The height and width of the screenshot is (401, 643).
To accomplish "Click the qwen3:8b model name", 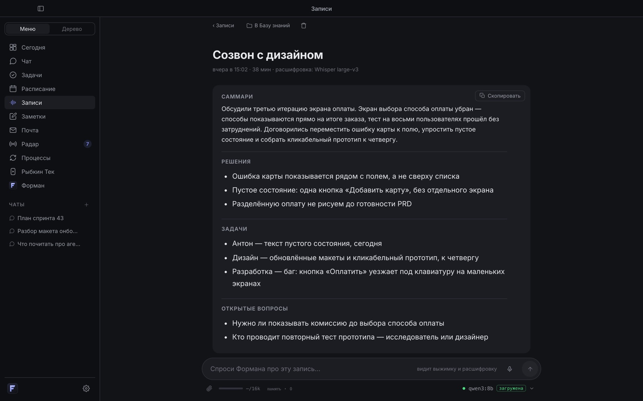I will pyautogui.click(x=481, y=389).
